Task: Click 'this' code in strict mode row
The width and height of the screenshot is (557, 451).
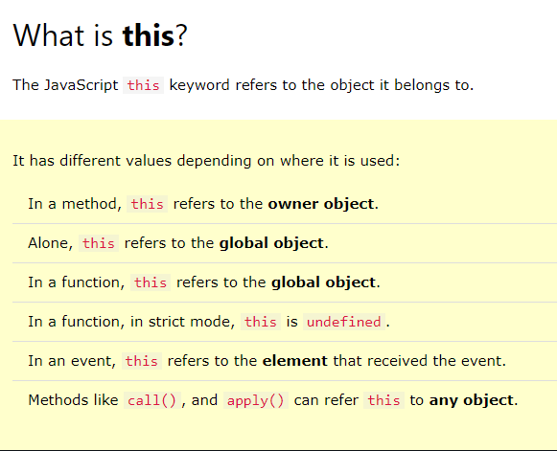Action: tap(261, 322)
